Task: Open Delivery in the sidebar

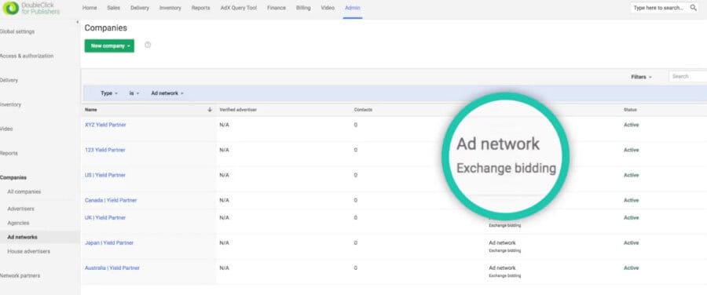Action: 9,80
